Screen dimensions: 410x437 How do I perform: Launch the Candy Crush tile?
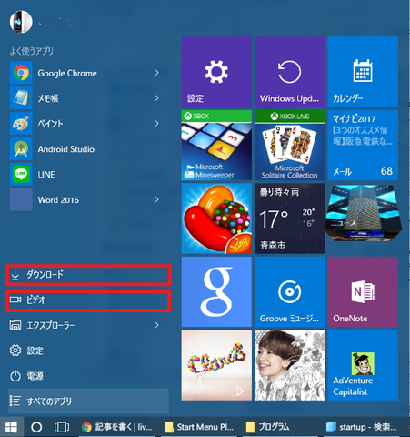[x=216, y=218]
